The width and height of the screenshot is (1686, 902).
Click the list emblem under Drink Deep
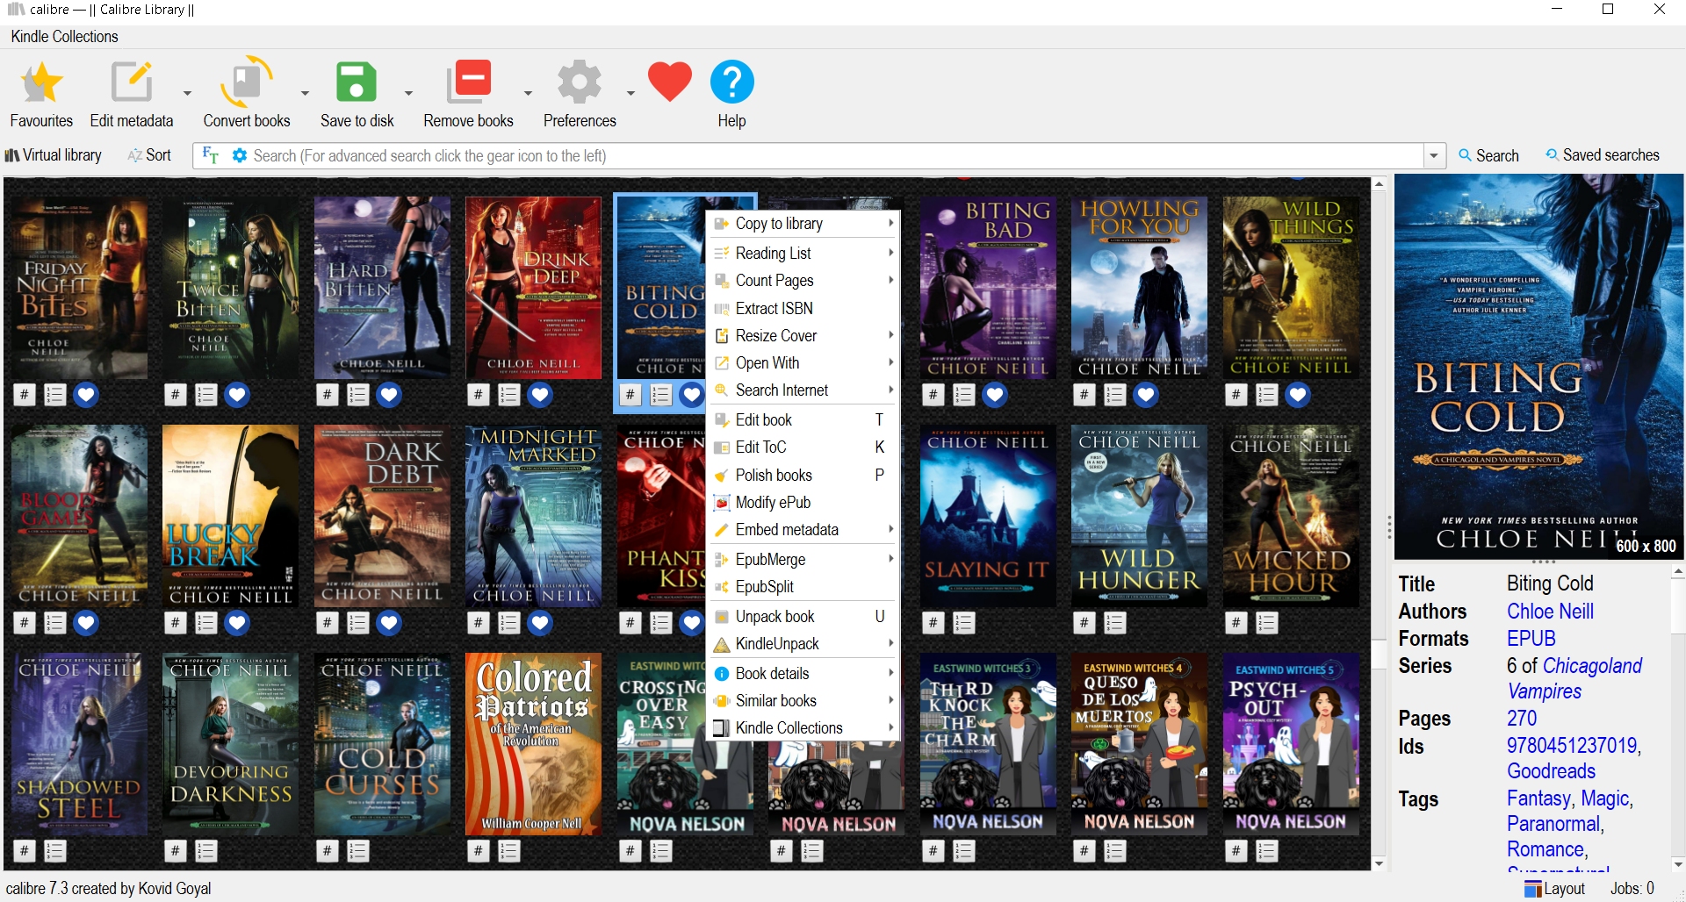pyautogui.click(x=509, y=395)
